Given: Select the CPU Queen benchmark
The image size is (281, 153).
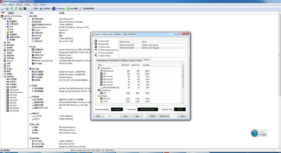Looking at the screenshot, I should tap(14, 90).
